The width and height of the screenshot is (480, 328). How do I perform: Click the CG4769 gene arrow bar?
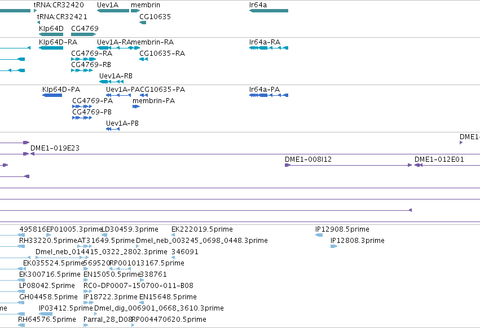tap(83, 34)
